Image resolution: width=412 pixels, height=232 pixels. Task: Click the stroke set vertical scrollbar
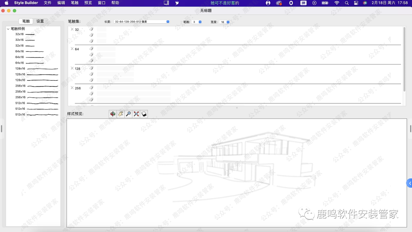pyautogui.click(x=404, y=59)
